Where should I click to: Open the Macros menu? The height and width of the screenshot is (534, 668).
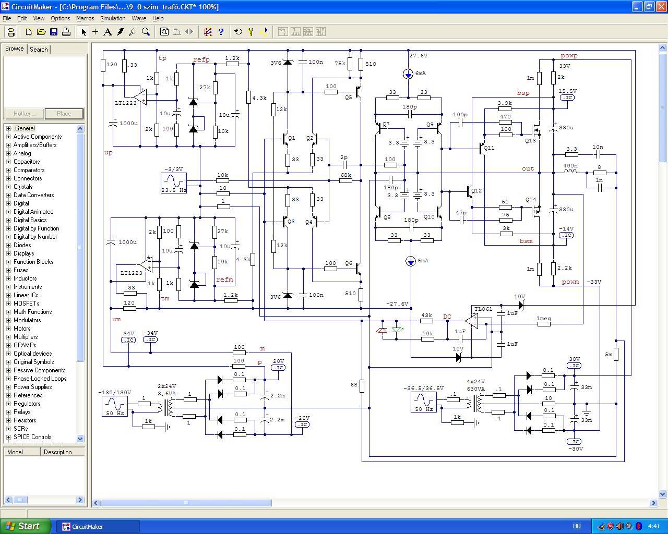85,18
